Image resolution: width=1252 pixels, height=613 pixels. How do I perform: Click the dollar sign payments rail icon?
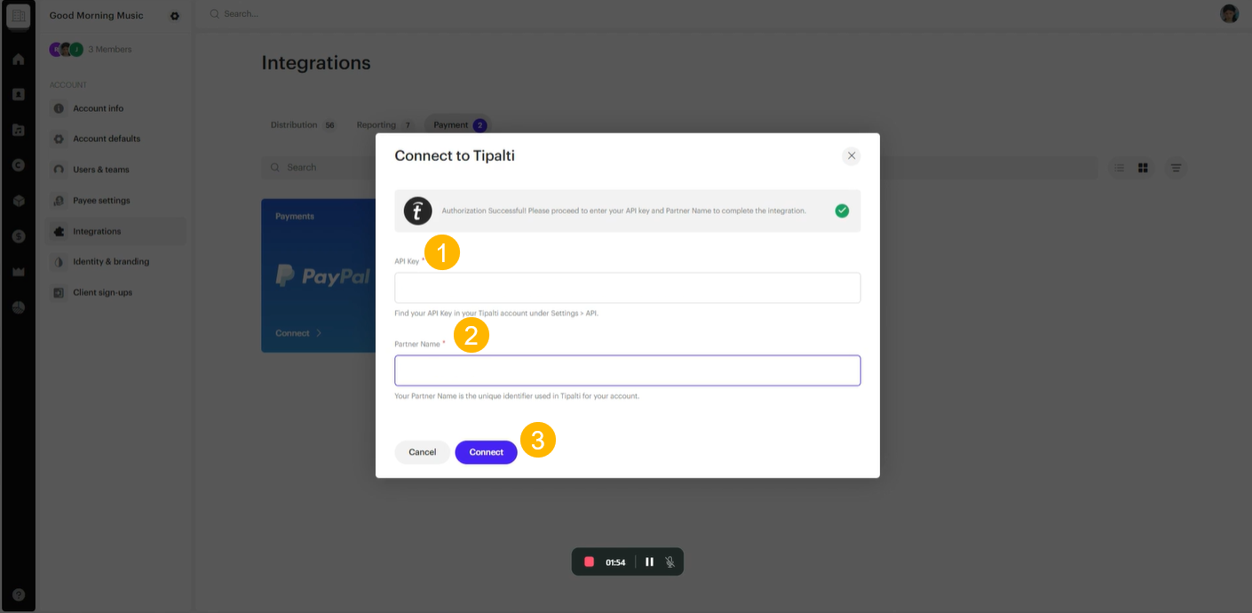click(18, 236)
